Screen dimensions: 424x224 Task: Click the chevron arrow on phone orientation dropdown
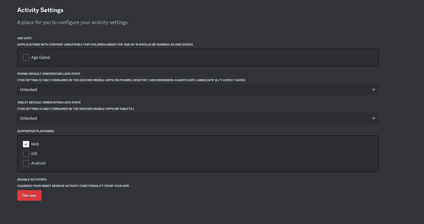(374, 90)
